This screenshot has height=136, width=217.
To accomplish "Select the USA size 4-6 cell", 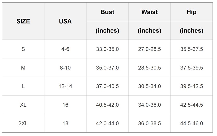I will 65,49.
